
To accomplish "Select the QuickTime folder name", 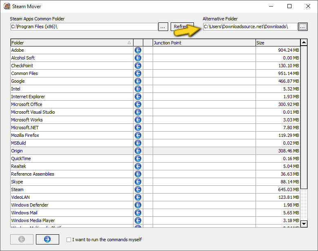I will click(21, 159).
